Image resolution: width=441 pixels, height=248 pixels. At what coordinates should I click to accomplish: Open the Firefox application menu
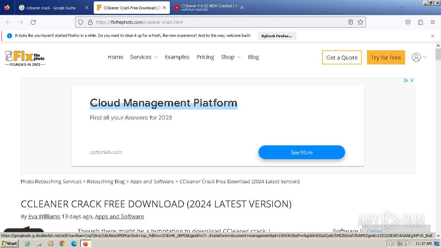click(x=433, y=22)
